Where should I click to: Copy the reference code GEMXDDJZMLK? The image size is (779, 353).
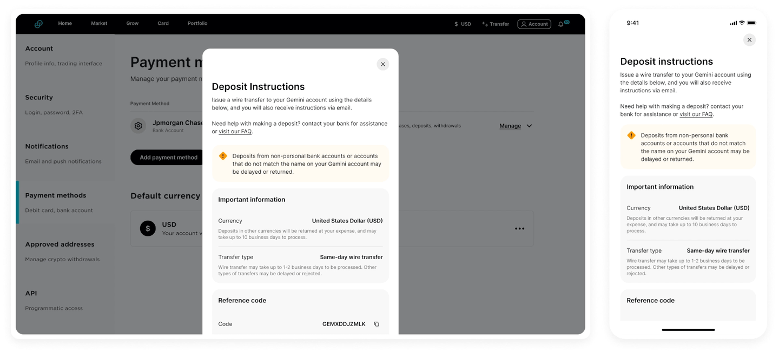[377, 324]
